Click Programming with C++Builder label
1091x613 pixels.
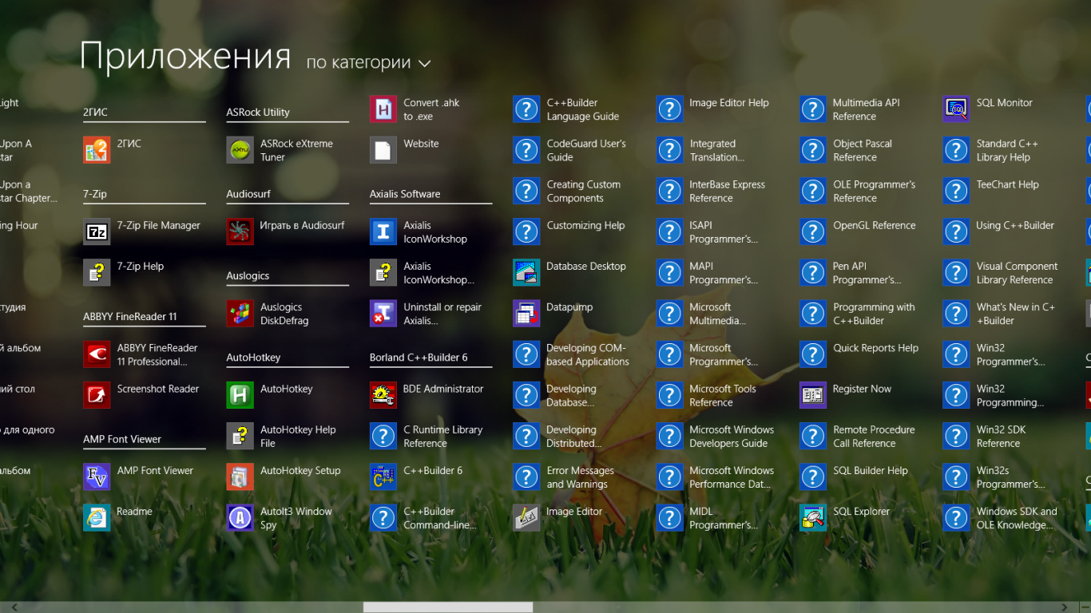[x=874, y=314]
